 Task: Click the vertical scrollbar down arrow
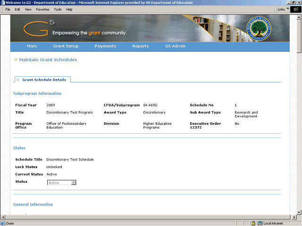pyautogui.click(x=299, y=212)
